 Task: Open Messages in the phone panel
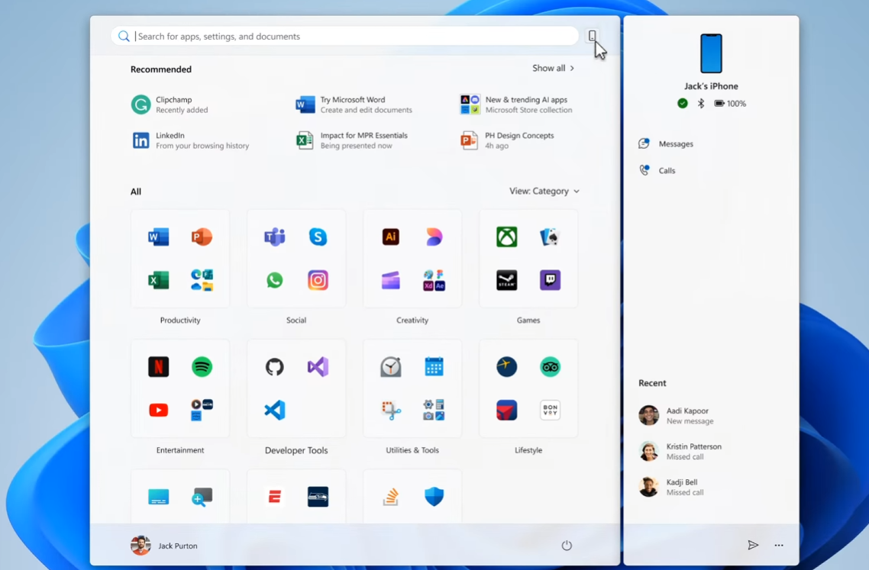(666, 144)
